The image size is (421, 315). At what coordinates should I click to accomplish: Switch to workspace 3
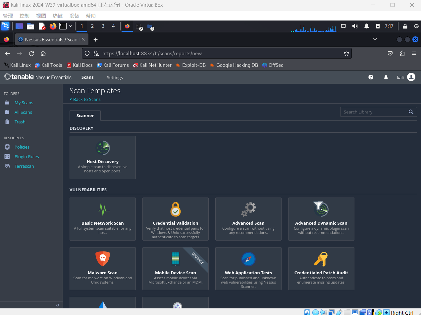[x=103, y=26]
